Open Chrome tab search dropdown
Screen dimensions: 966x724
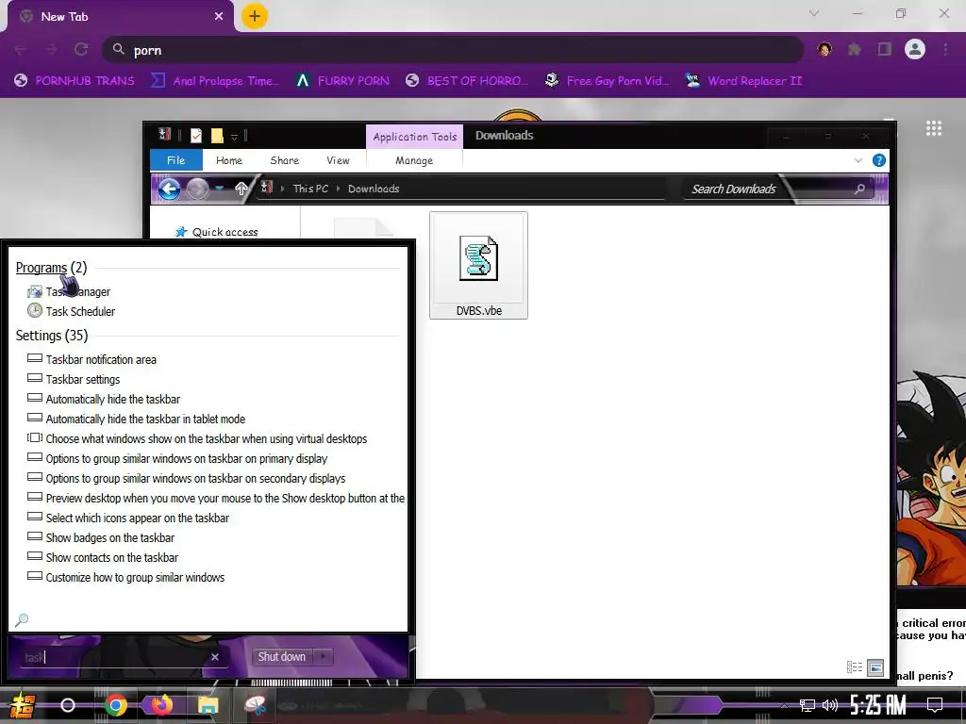tap(814, 13)
